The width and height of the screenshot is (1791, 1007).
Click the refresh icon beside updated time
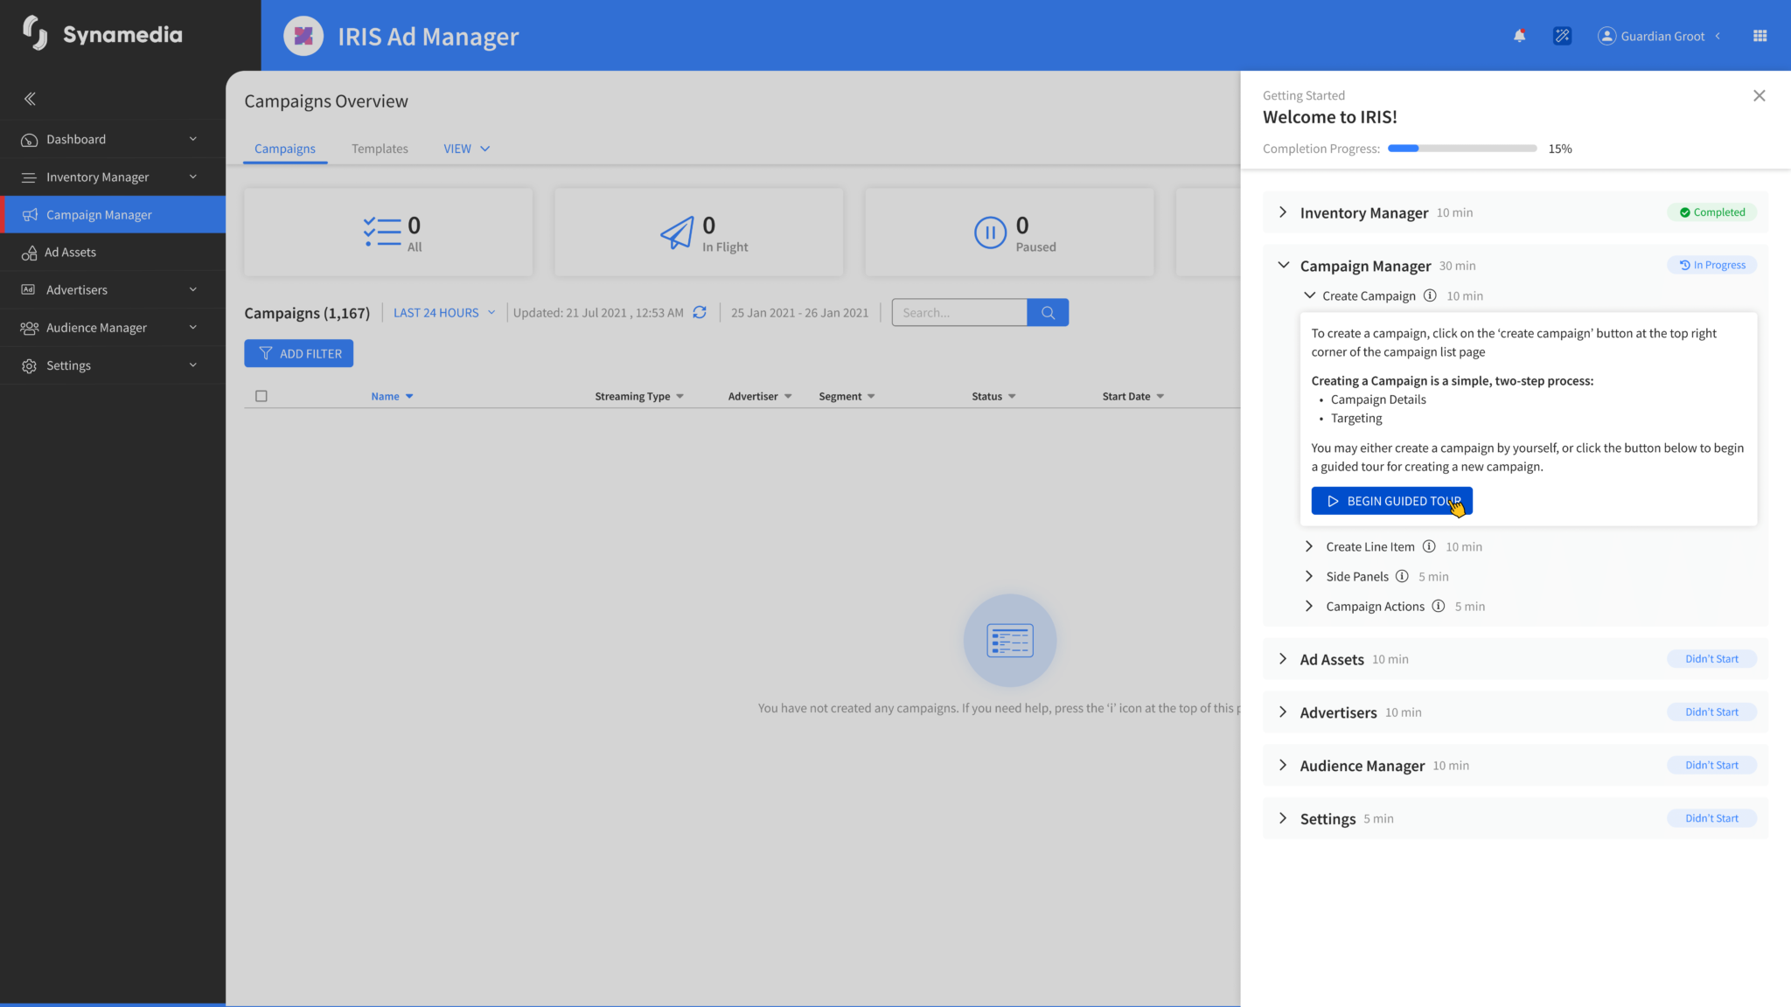(700, 312)
